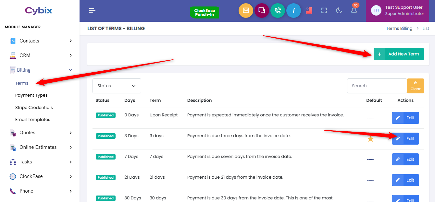Edit the Upon Receipt term
435x202 pixels.
[405, 118]
